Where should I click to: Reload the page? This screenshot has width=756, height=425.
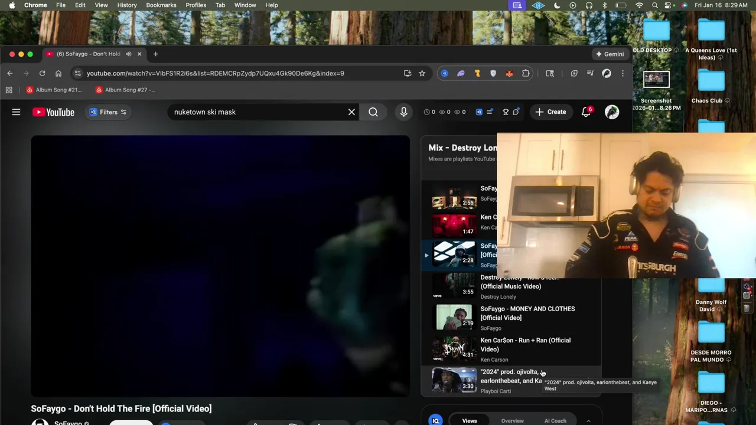(x=42, y=73)
